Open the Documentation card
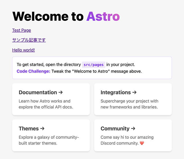The height and width of the screenshot is (159, 184). 51,99
